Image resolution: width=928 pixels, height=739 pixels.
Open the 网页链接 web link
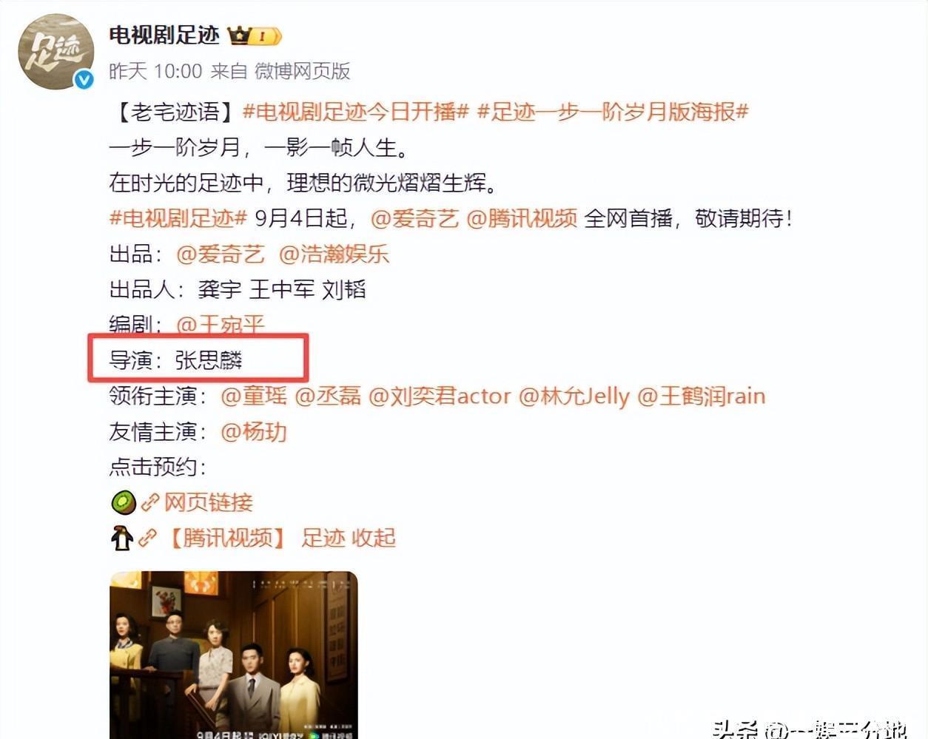pos(208,502)
